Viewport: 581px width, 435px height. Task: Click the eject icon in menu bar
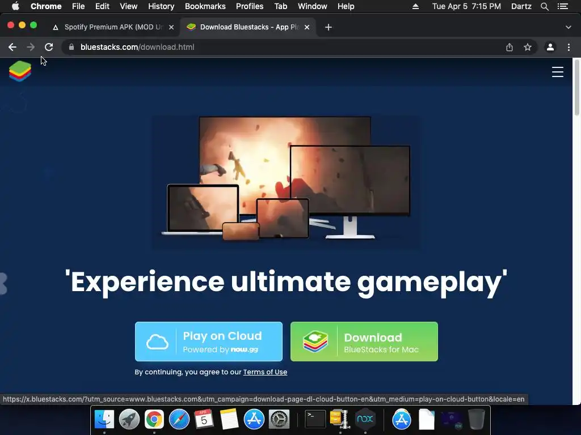click(x=415, y=6)
